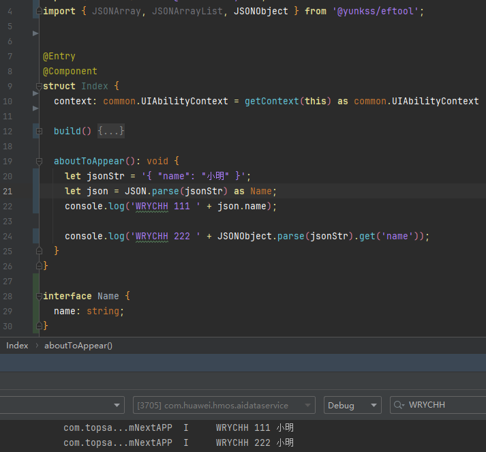Collapse the struct Index fold marker
The image size is (486, 452).
pos(39,86)
